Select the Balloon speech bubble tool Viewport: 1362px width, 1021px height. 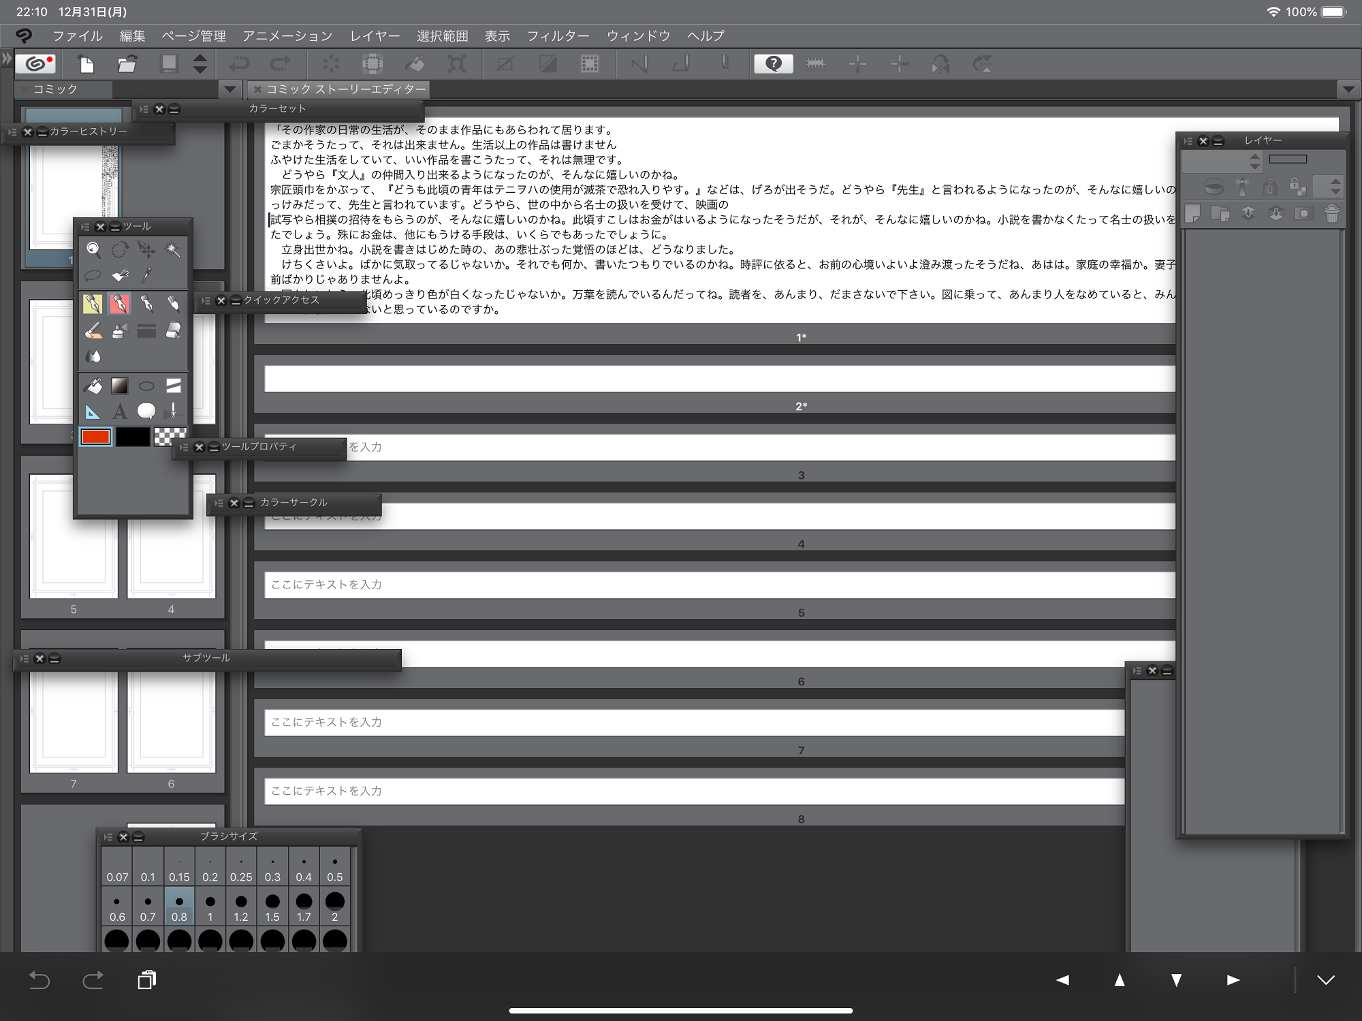[x=146, y=411]
